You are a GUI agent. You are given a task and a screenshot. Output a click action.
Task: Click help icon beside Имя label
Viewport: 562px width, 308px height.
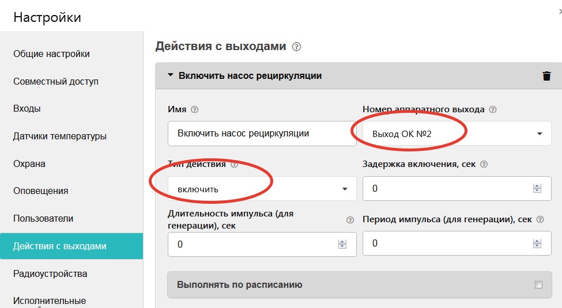(x=194, y=109)
